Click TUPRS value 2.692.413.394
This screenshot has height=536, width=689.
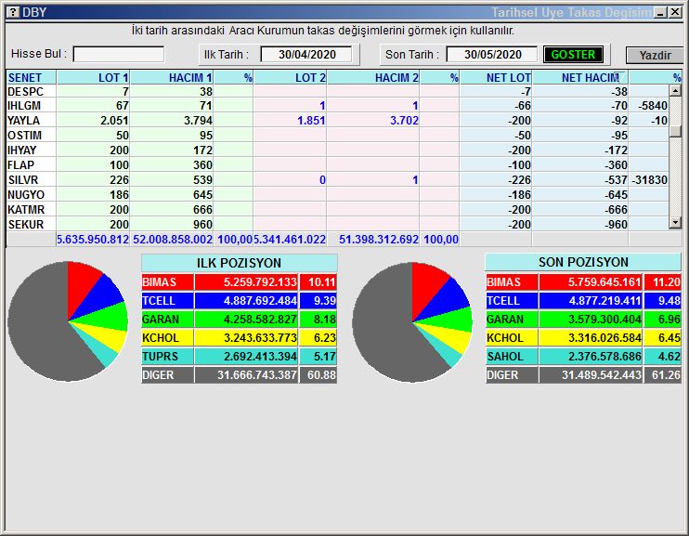pyautogui.click(x=260, y=357)
